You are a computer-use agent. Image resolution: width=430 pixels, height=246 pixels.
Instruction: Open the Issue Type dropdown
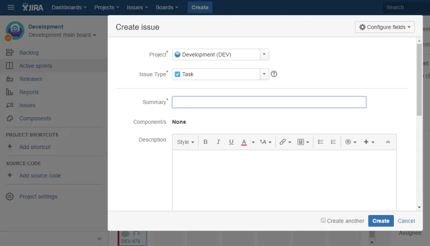pyautogui.click(x=264, y=74)
